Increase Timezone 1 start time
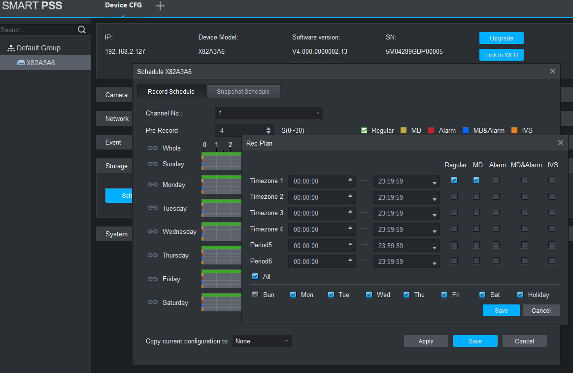 point(350,179)
